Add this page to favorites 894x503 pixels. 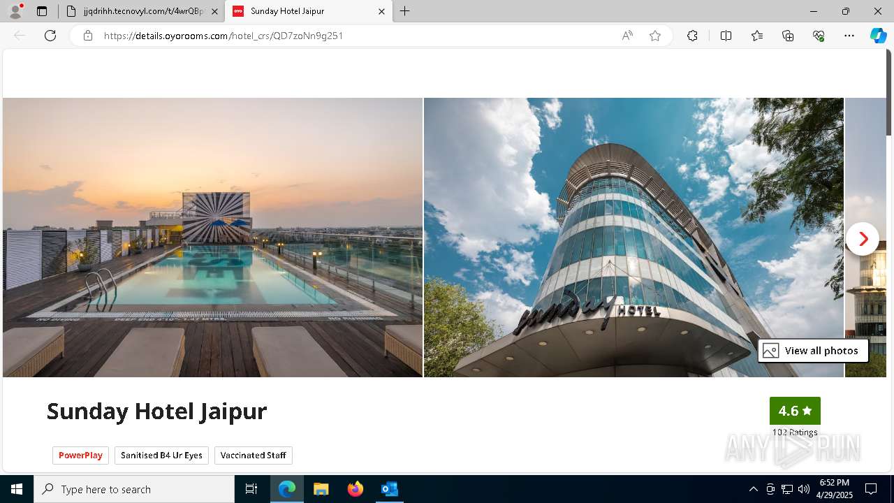655,36
